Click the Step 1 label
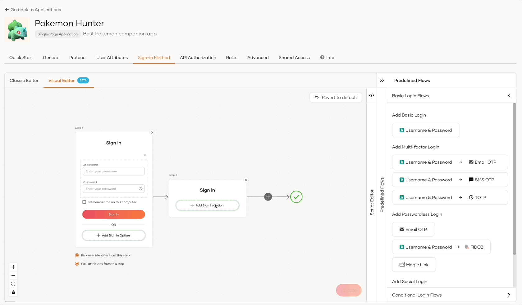Viewport: 522px width, 305px height. 79,128
